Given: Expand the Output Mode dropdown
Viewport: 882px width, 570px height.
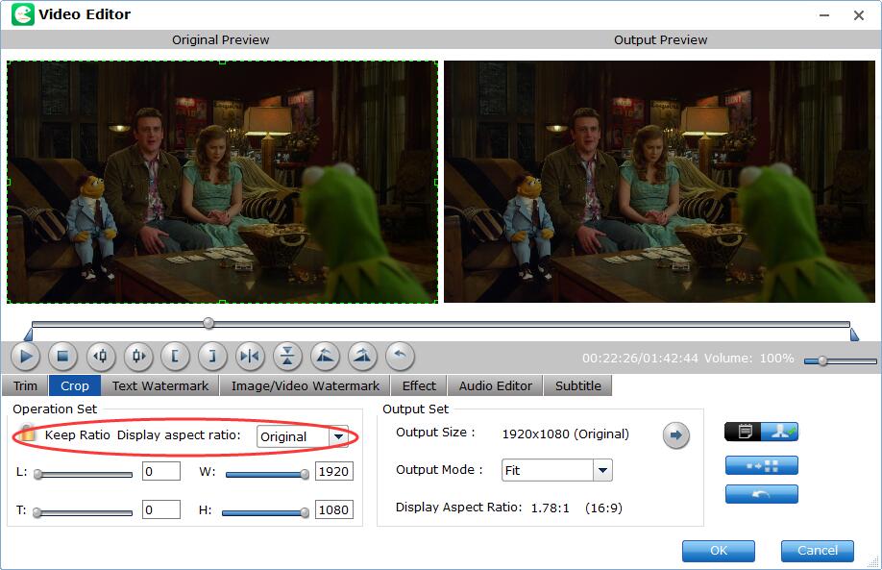Looking at the screenshot, I should tap(602, 470).
